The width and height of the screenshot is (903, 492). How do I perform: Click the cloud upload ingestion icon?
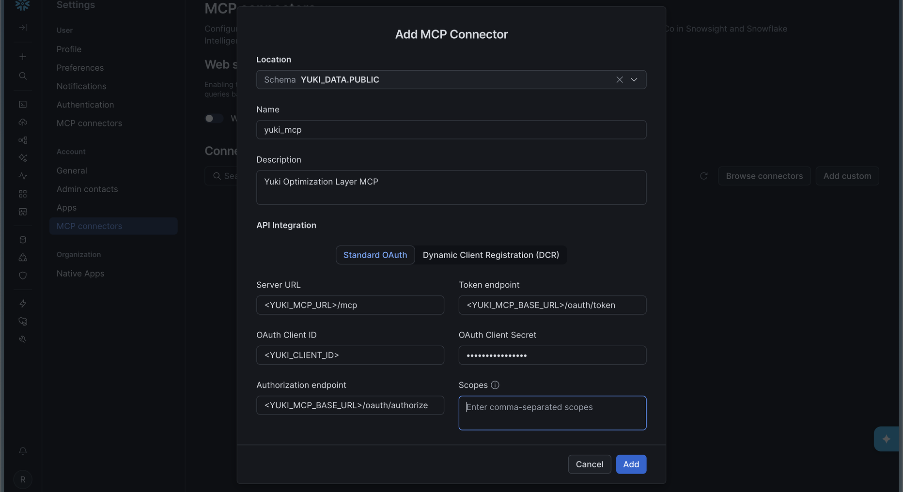(x=23, y=122)
